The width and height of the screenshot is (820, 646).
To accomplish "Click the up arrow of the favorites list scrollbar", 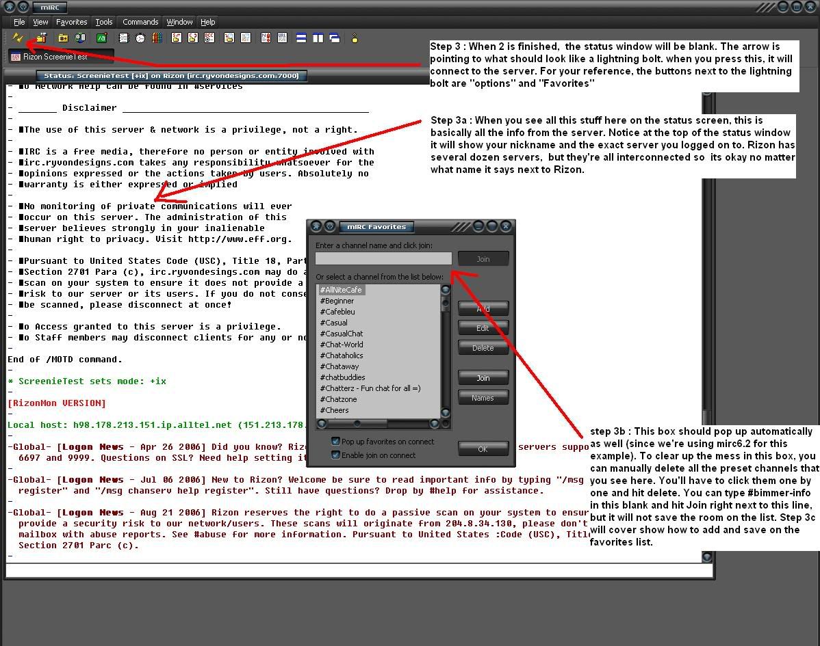I will [446, 289].
